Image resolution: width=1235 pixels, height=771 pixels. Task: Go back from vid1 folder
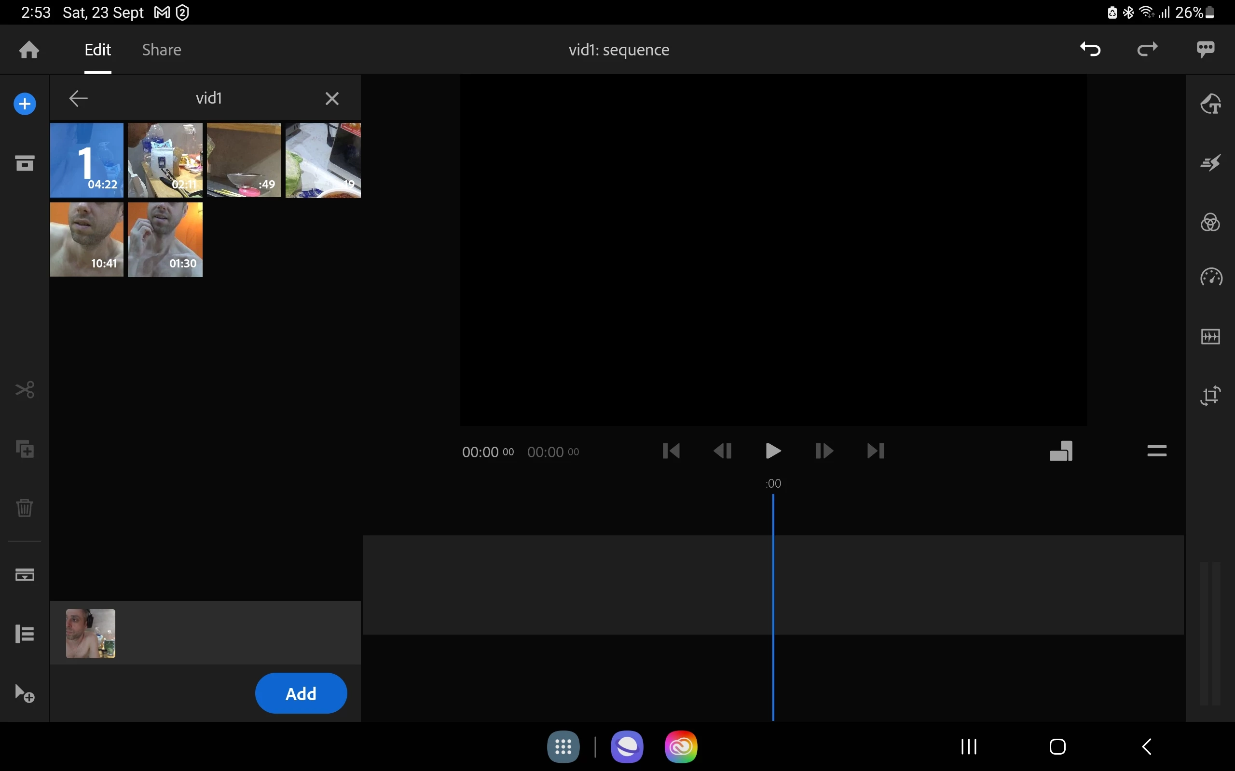coord(78,98)
